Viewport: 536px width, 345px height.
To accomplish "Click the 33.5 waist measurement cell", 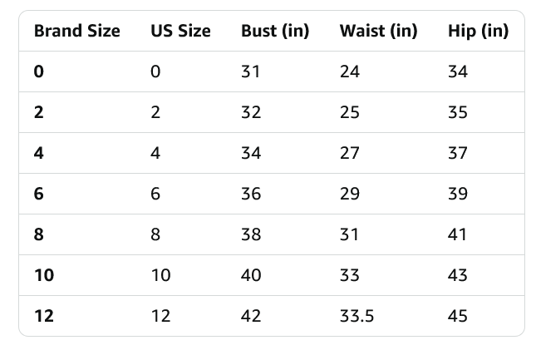I will tap(357, 316).
